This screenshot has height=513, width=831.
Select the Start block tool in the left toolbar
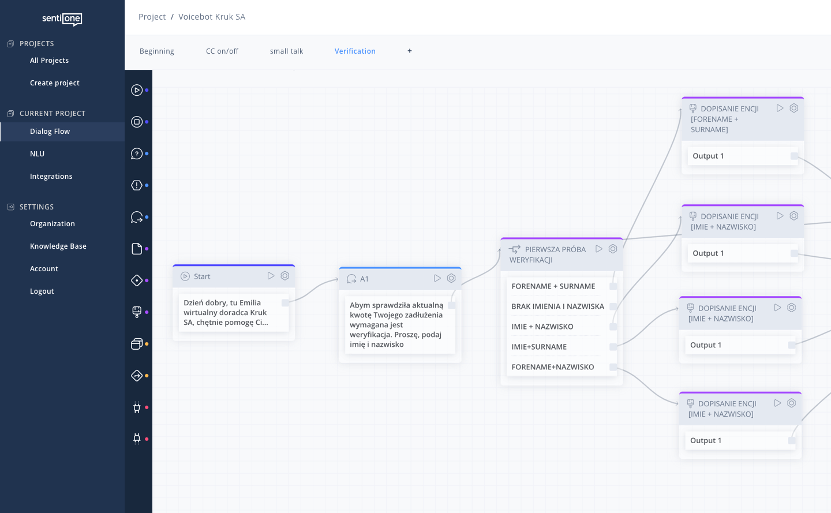pyautogui.click(x=137, y=90)
